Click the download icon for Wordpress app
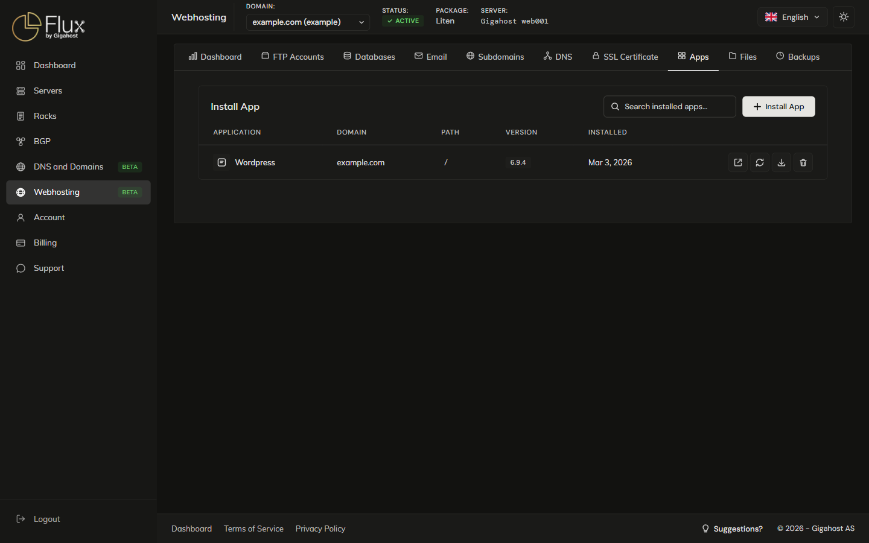This screenshot has height=543, width=869. tap(781, 162)
